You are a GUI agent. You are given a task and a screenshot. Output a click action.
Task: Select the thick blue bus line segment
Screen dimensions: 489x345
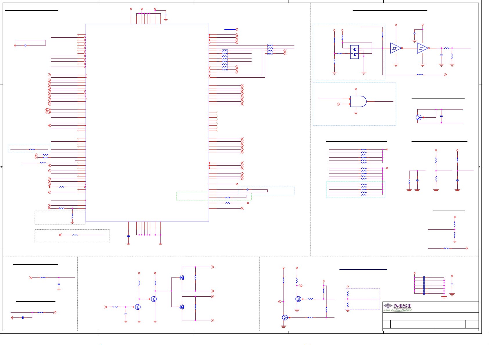pyautogui.click(x=230, y=29)
